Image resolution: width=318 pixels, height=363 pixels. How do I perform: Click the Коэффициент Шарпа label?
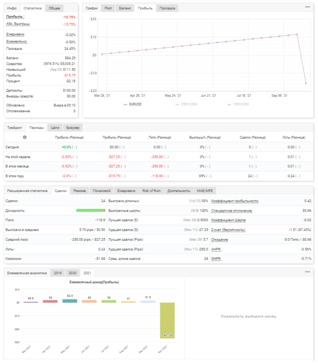228,220
